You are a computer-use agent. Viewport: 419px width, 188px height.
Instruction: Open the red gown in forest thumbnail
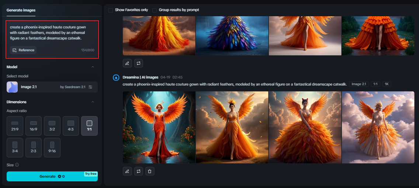pos(159,128)
